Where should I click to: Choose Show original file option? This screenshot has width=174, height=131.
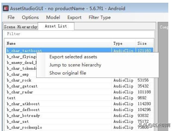[x=67, y=73]
